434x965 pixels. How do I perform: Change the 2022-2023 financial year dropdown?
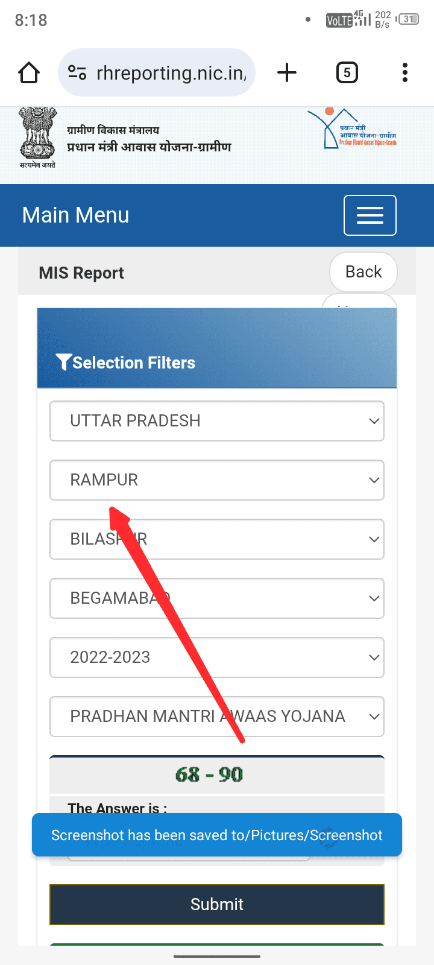(x=217, y=657)
